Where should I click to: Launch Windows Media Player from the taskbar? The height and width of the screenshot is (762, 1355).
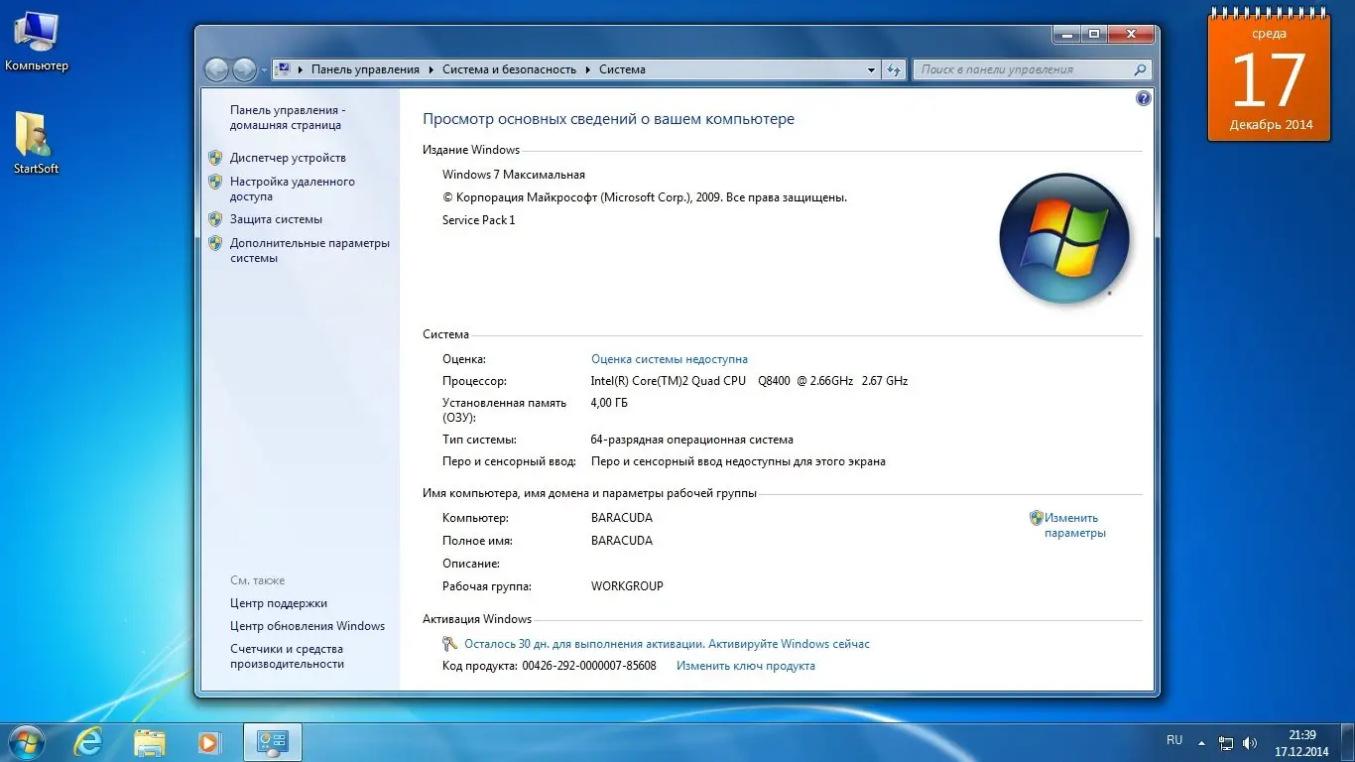click(x=209, y=741)
